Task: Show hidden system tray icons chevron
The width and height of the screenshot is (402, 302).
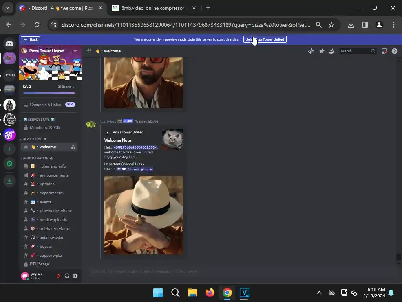Action: tap(319, 293)
